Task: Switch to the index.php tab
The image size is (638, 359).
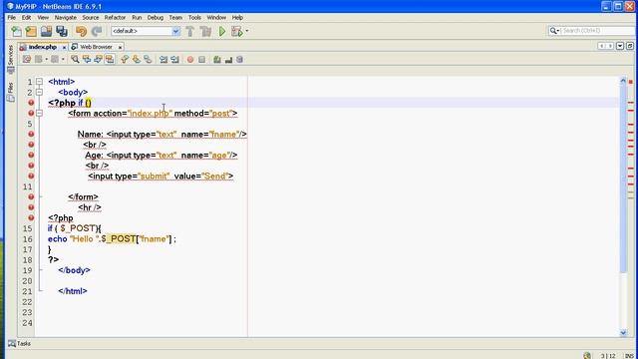Action: [42, 47]
